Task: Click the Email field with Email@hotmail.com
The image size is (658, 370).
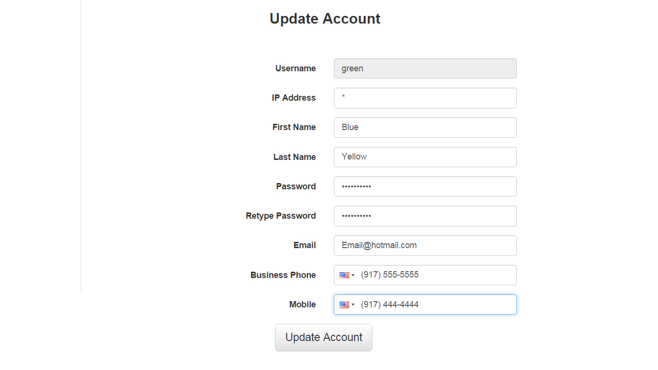Action: [425, 245]
